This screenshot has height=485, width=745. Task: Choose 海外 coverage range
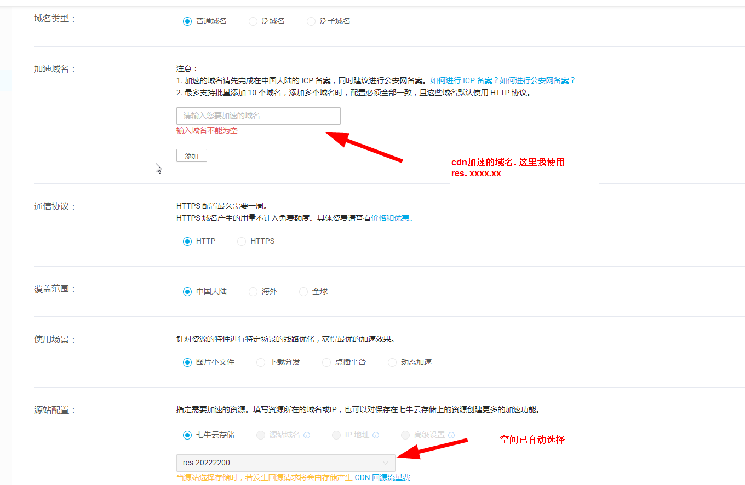tap(253, 292)
